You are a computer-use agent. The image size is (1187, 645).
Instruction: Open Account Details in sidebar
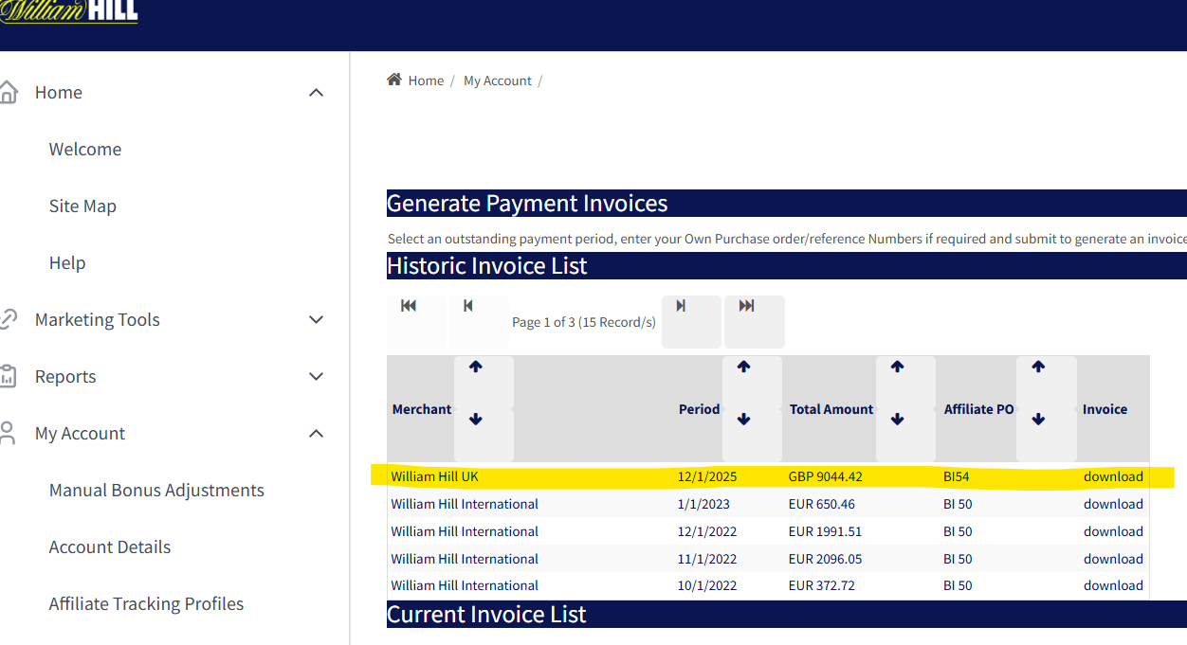(x=110, y=547)
